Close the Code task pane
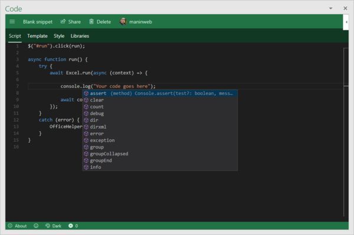The image size is (354, 235). 345,8
